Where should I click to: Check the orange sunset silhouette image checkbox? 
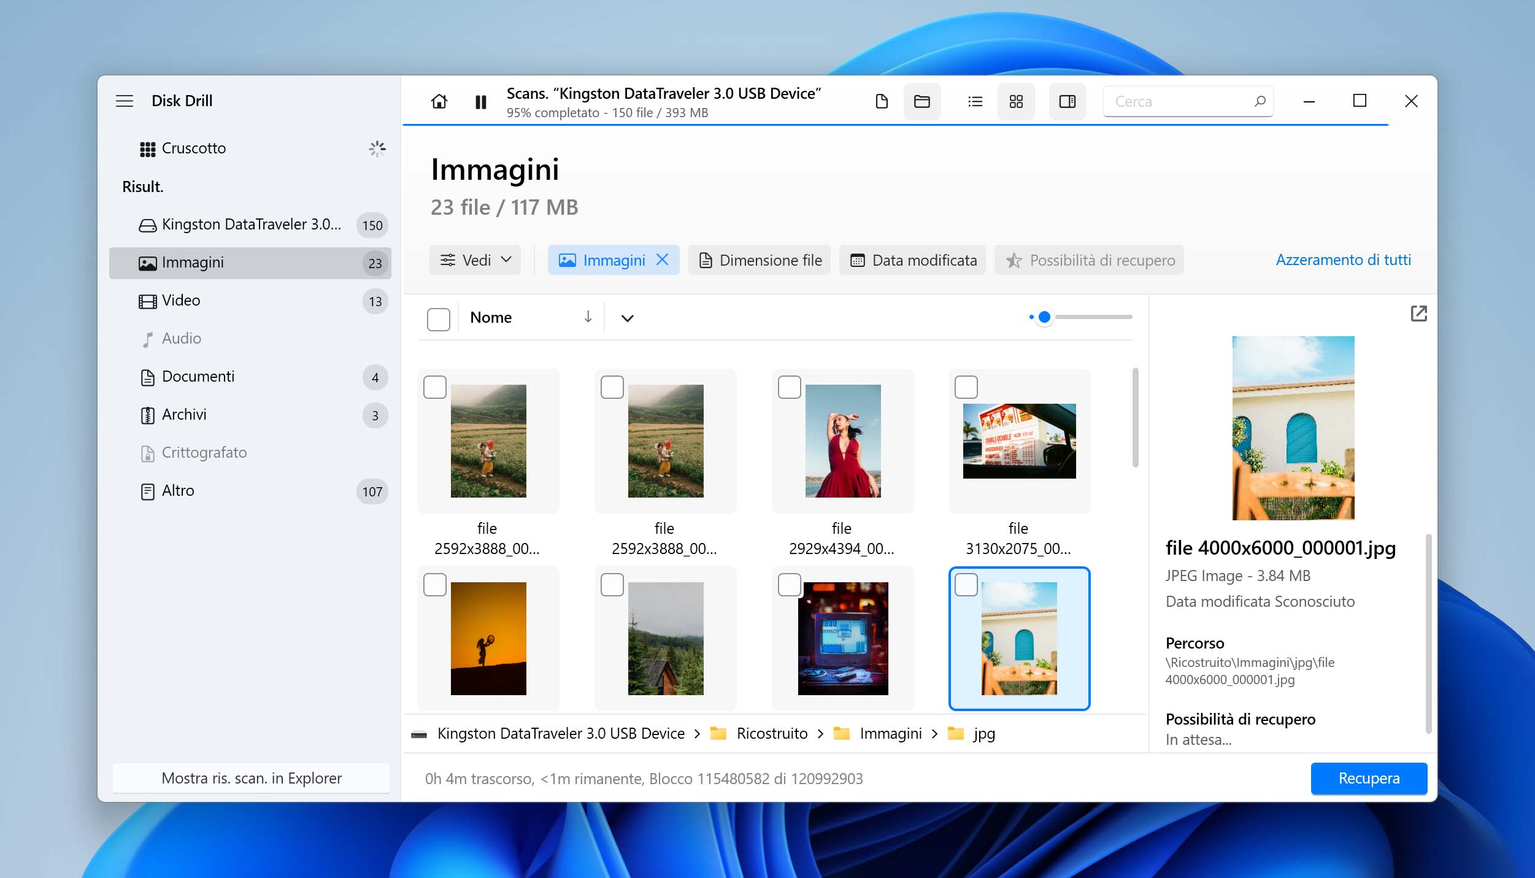[x=435, y=585]
